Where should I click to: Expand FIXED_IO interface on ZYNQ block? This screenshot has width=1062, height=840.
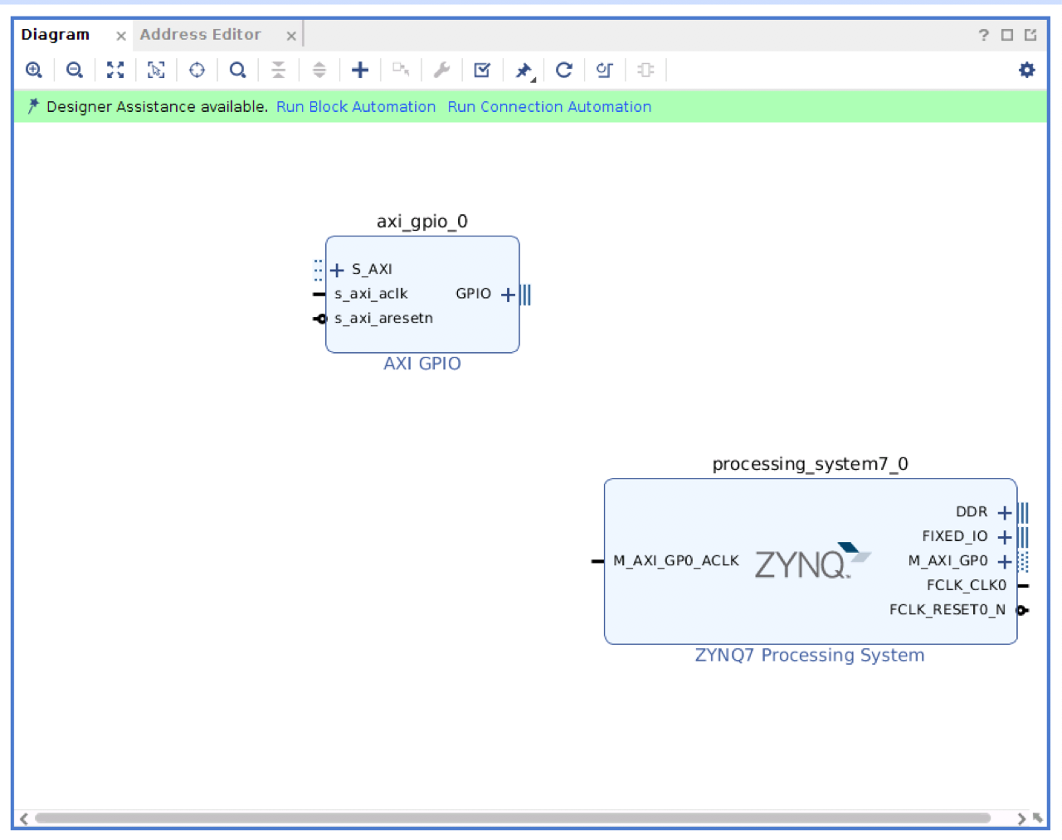1005,537
